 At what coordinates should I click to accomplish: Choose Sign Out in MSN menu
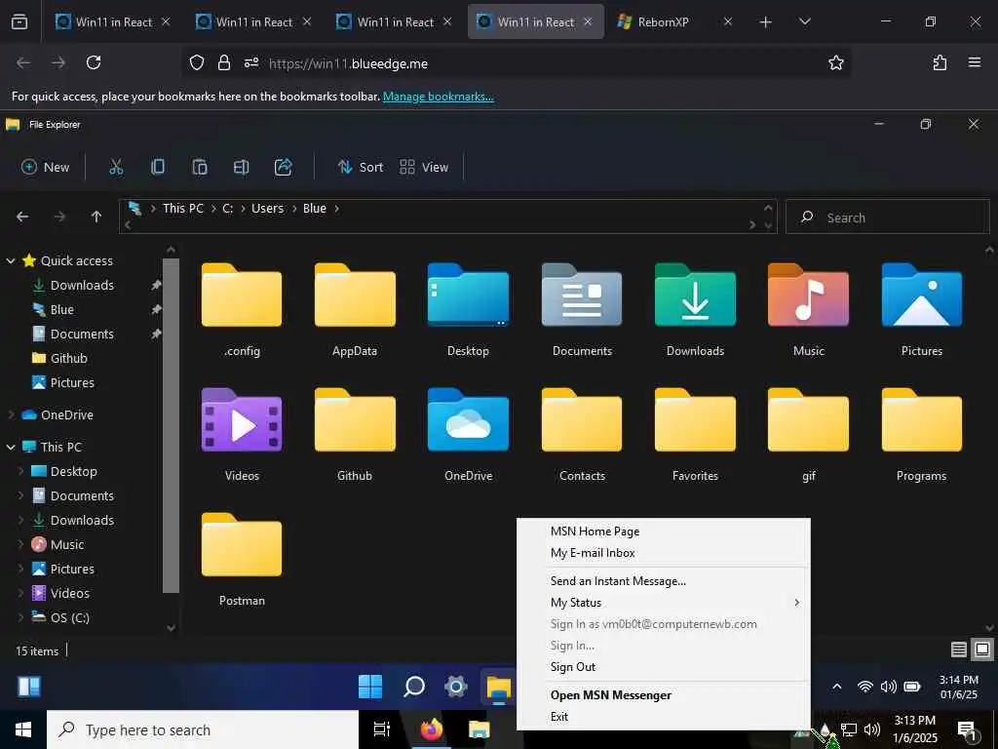(663, 667)
